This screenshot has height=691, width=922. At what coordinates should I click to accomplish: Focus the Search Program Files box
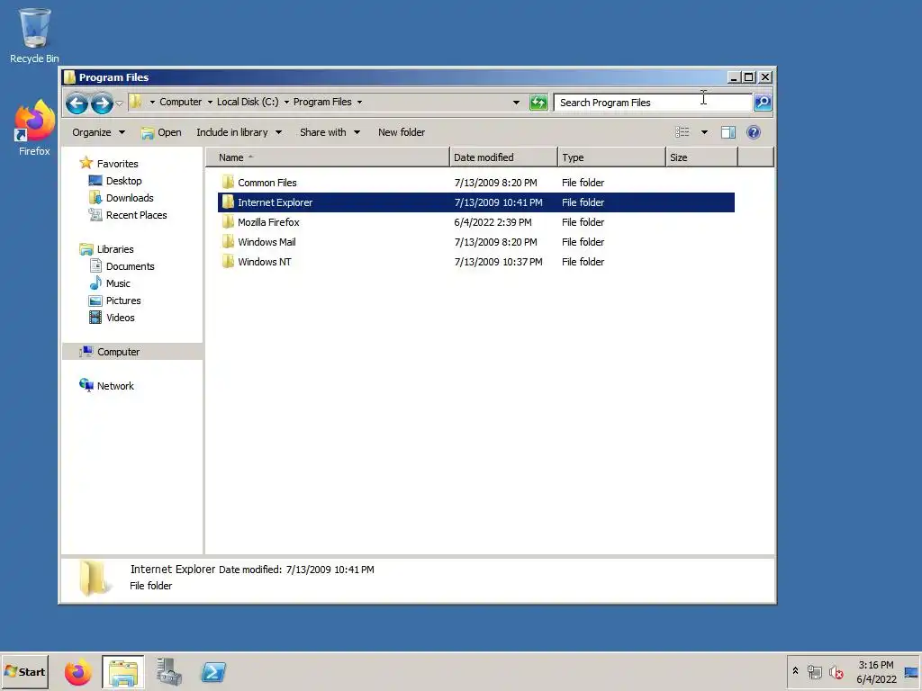pos(653,103)
